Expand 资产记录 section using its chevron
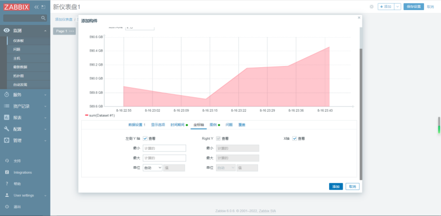Image resolution: width=441 pixels, height=216 pixels. coord(45,106)
